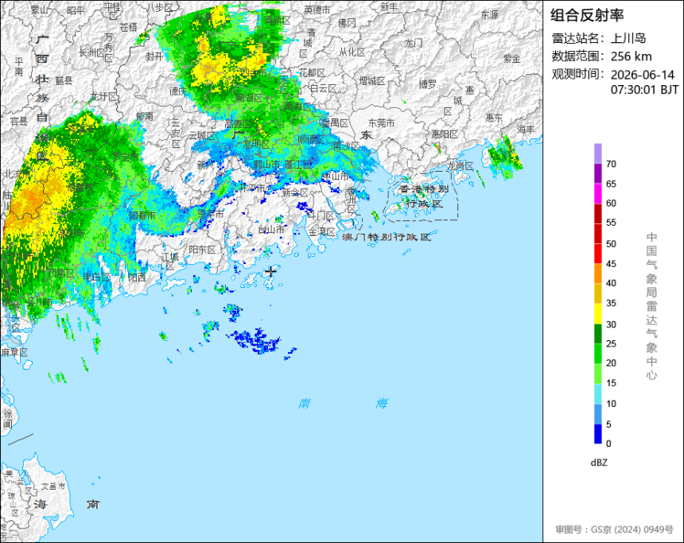Viewport: 684px width, 543px height.
Task: Click the 鹤山市 label on the map
Action: [x=266, y=165]
